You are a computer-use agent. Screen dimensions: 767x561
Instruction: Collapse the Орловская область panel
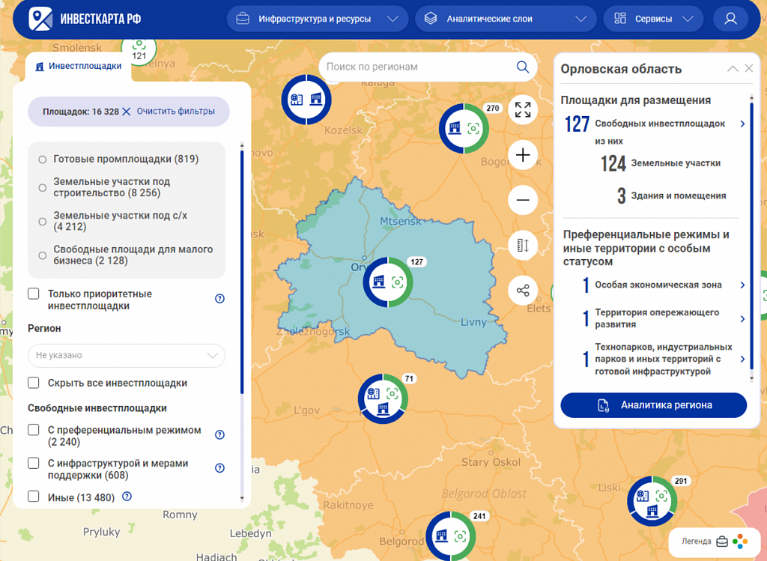[x=733, y=69]
